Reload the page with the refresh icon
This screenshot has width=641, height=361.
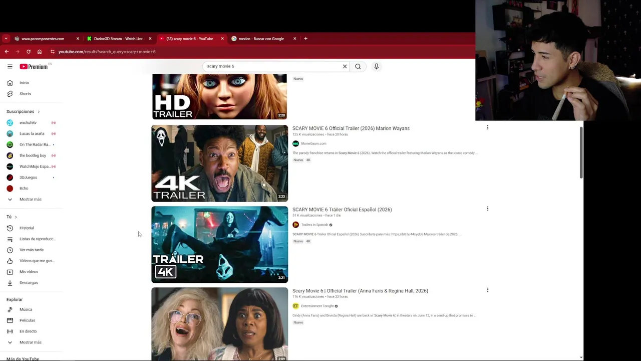pos(29,52)
